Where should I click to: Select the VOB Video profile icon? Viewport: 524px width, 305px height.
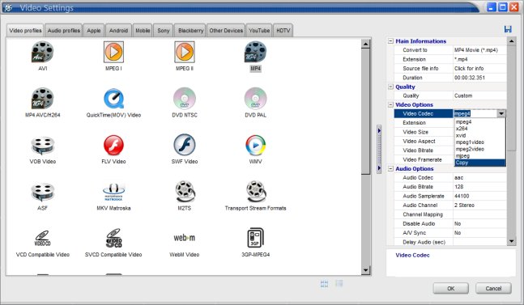[x=42, y=145]
